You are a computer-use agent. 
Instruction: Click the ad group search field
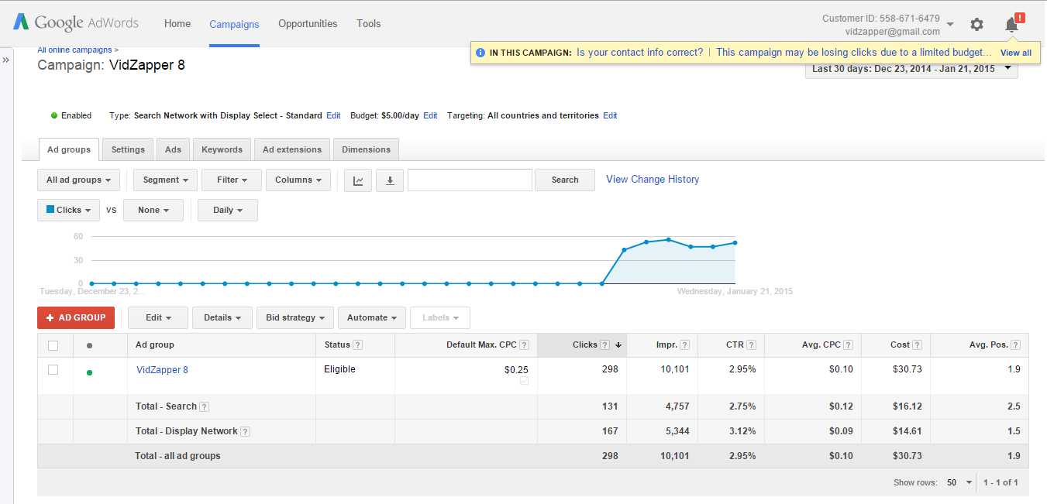pyautogui.click(x=470, y=180)
